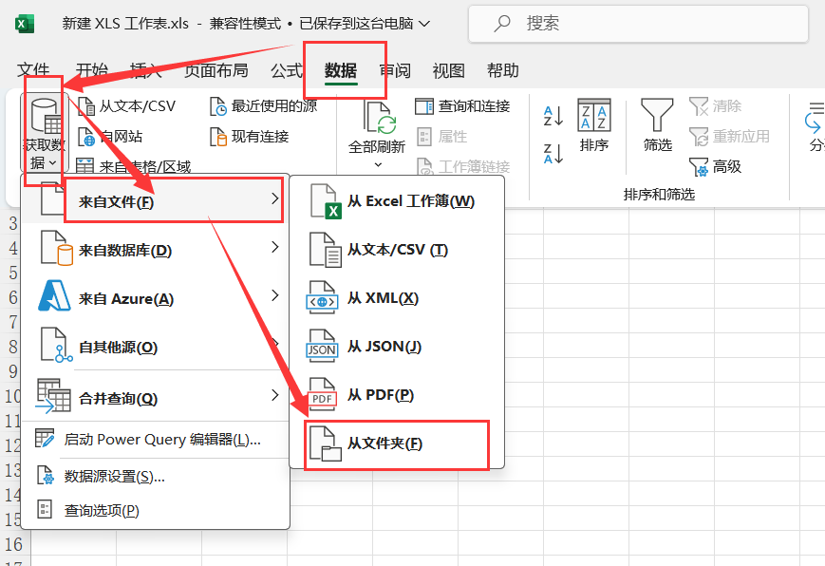Screen dimensions: 825x566
Task: Click the 搜索 search box
Action: [x=636, y=23]
